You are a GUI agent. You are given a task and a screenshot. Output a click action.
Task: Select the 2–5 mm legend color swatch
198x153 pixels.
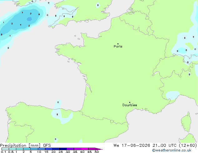tap(27, 149)
